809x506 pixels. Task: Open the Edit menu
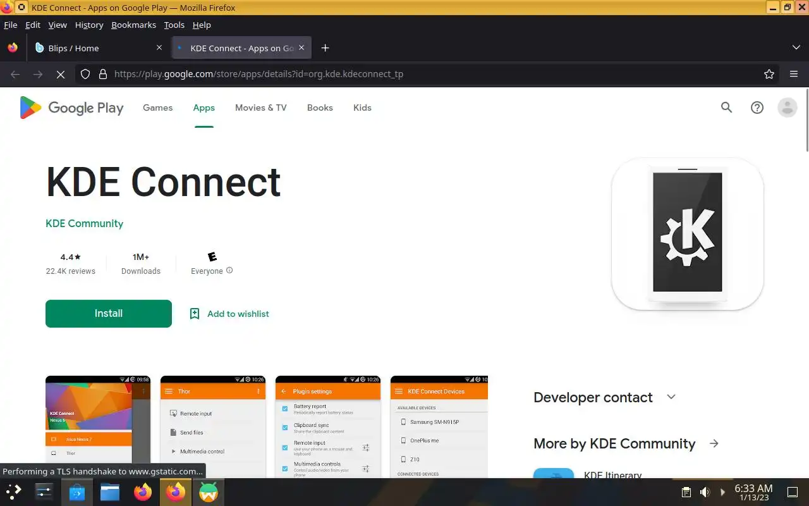pos(33,25)
